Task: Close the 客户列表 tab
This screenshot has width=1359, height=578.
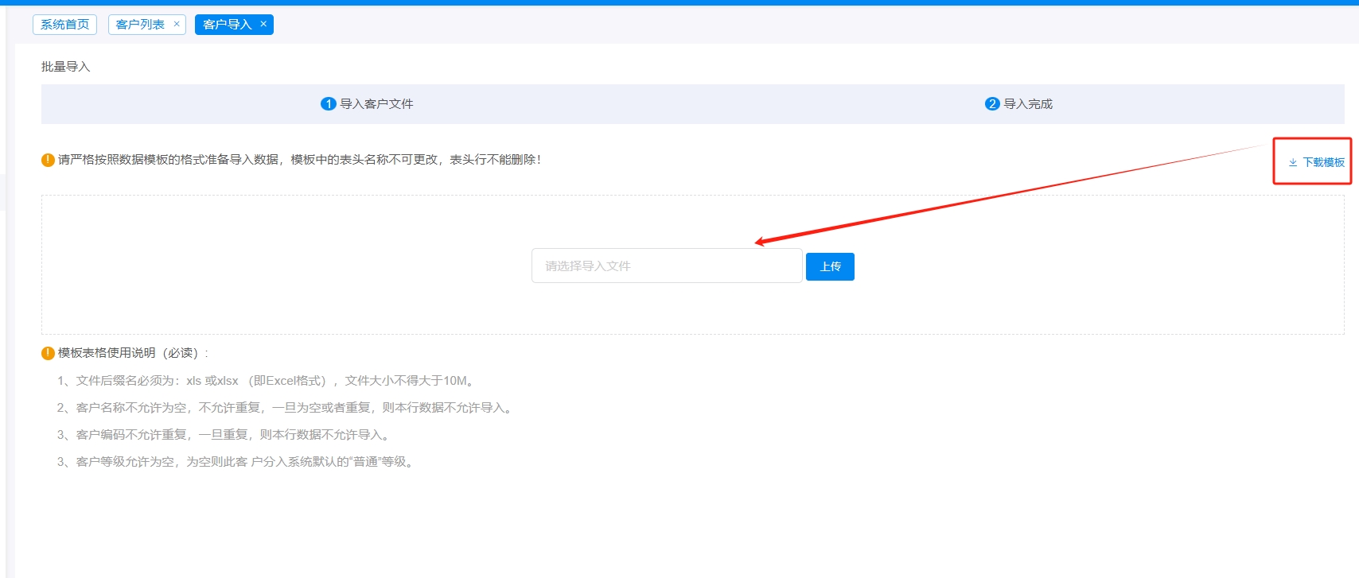Action: coord(177,24)
